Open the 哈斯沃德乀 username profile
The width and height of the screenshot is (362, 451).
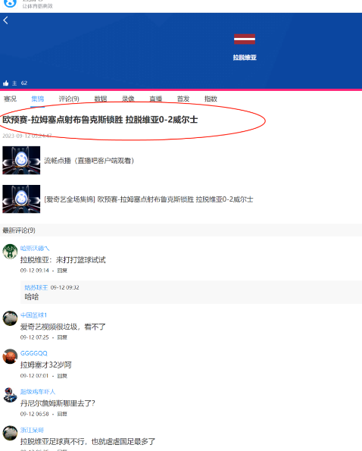click(35, 248)
